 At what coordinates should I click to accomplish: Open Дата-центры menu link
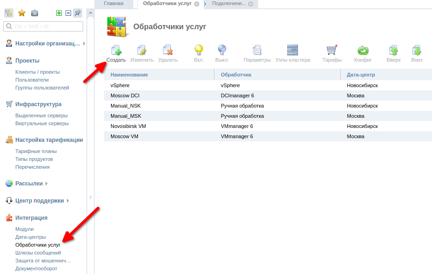(x=31, y=237)
